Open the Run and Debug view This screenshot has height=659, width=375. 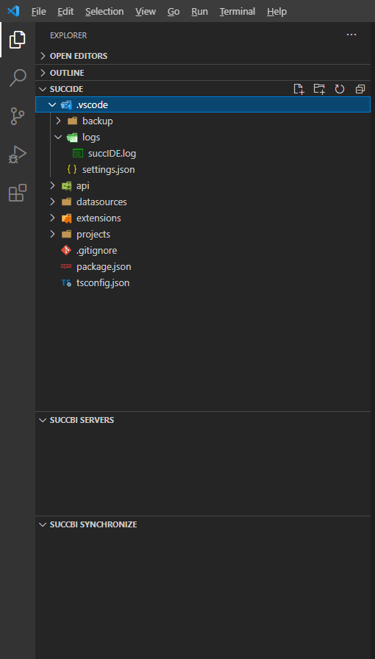pos(18,154)
